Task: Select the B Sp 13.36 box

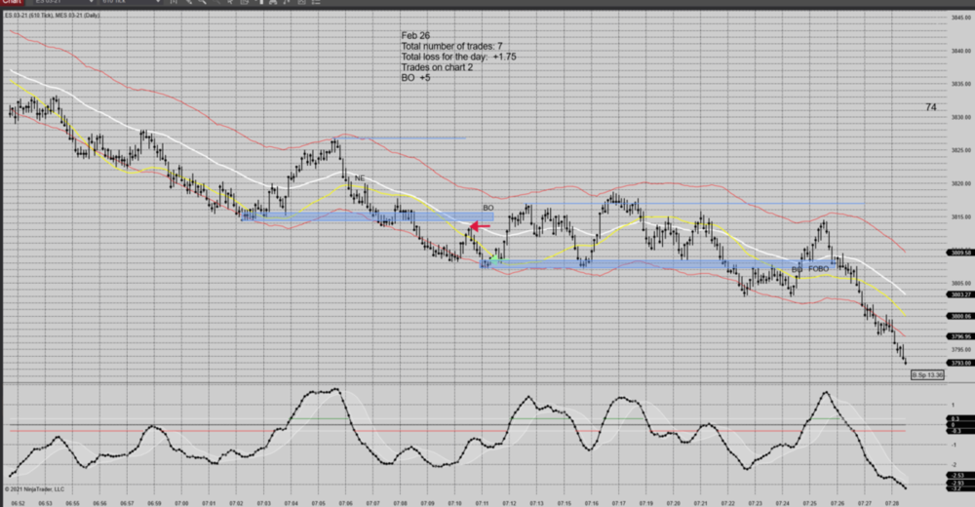Action: (927, 374)
